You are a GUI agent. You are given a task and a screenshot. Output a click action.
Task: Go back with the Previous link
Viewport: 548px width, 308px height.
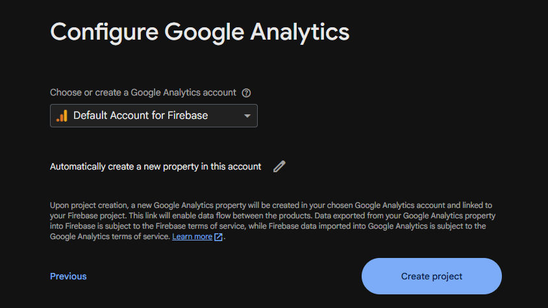point(68,276)
